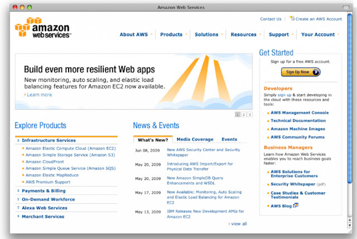Click the green zoom window button
Screen dimensions: 357x239
29,7
